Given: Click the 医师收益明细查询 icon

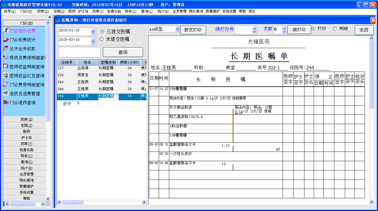Looking at the screenshot, I should (6, 66).
